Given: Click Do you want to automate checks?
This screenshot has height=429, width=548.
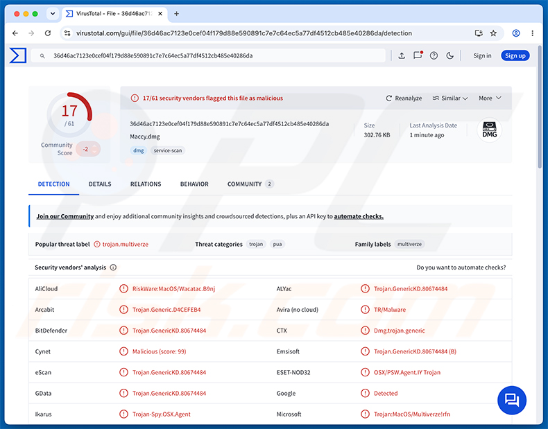Looking at the screenshot, I should tap(461, 268).
